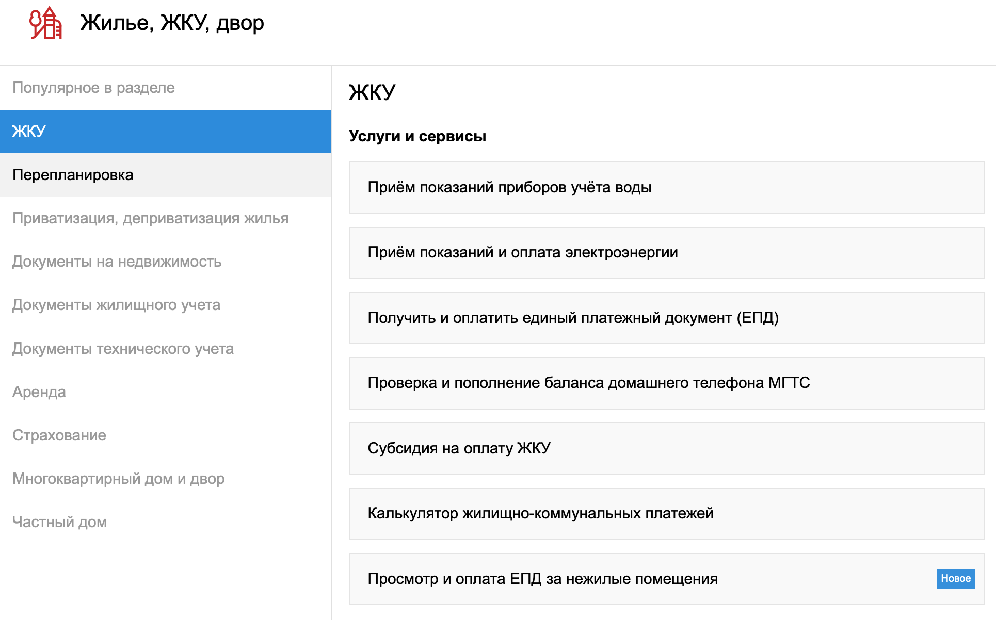Open Проверка и пополнение баланса МГТС
This screenshot has height=620, width=996.
pyautogui.click(x=667, y=383)
